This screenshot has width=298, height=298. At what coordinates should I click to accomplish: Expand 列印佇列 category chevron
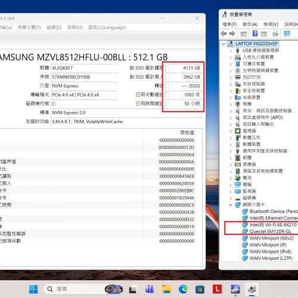click(231, 77)
